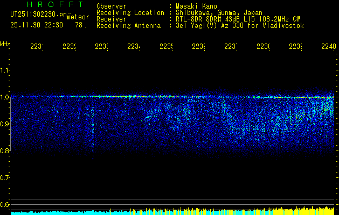Click the Receiving Location label
Viewport: 339px width, 215px height.
pyautogui.click(x=130, y=12)
